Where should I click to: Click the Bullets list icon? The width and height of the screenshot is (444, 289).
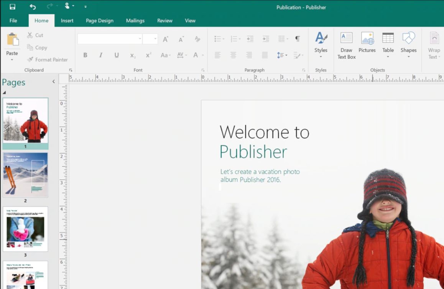point(217,39)
